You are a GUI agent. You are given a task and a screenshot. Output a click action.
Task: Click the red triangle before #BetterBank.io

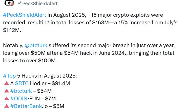pyautogui.click(x=7, y=106)
